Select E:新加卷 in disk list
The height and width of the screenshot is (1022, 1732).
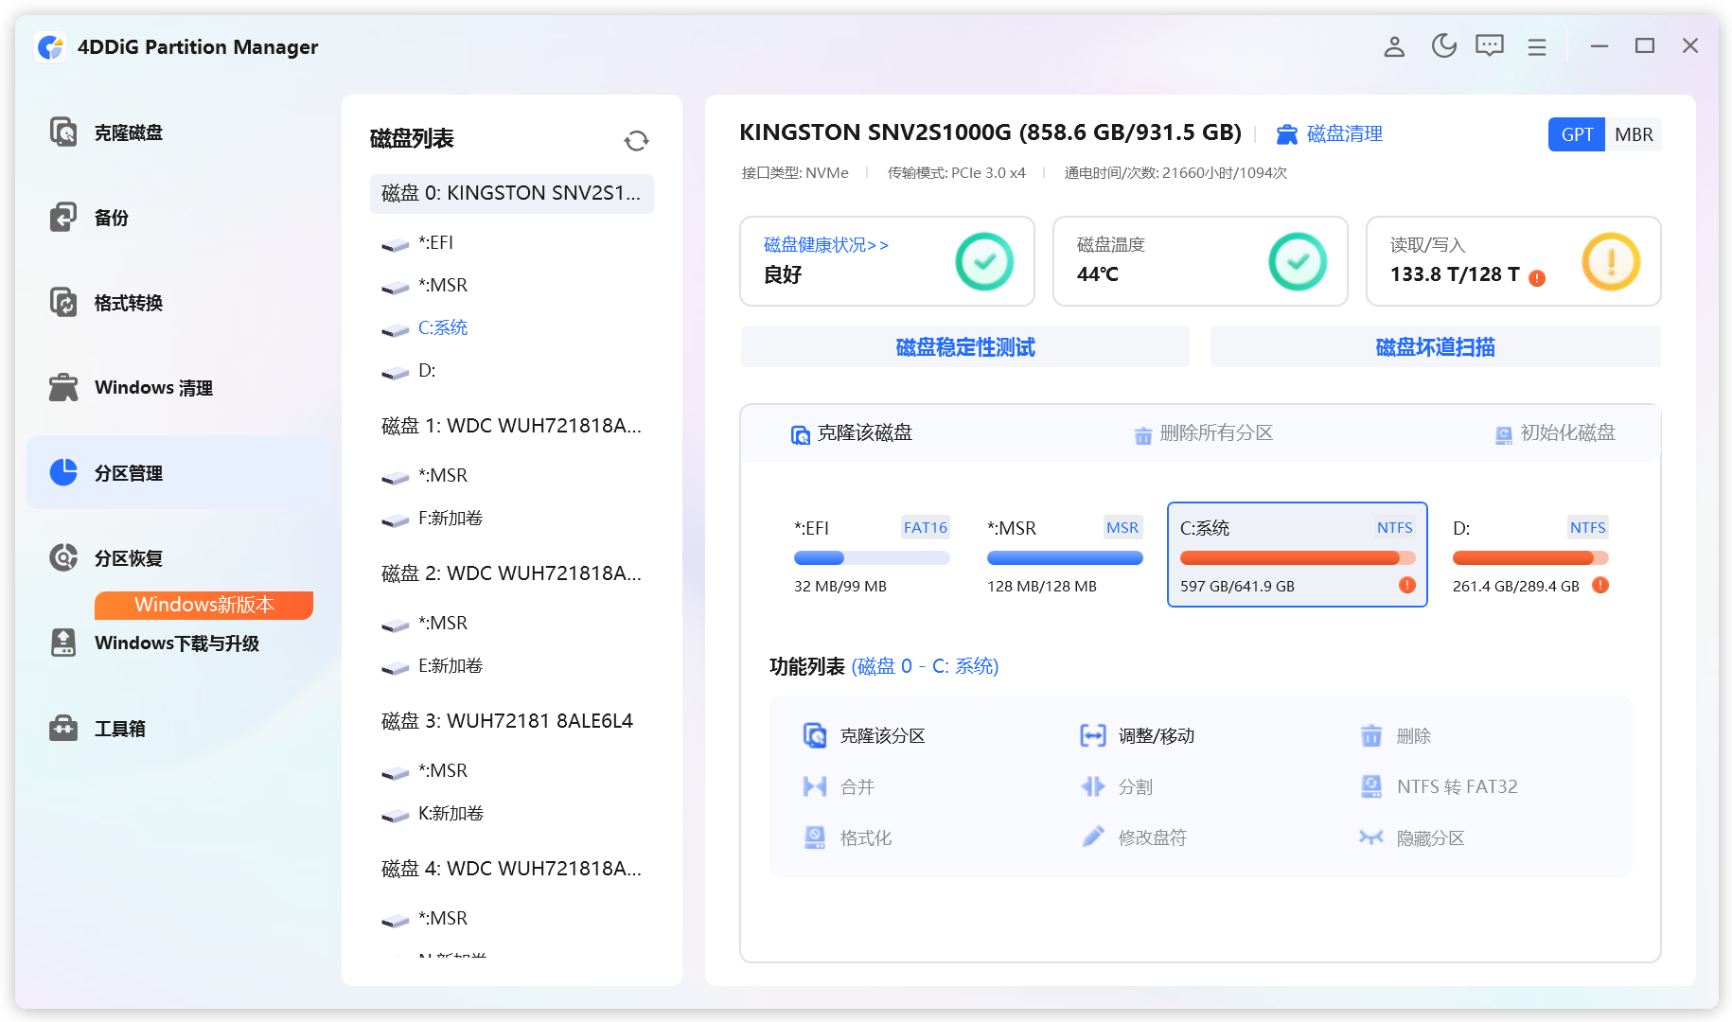(432, 666)
